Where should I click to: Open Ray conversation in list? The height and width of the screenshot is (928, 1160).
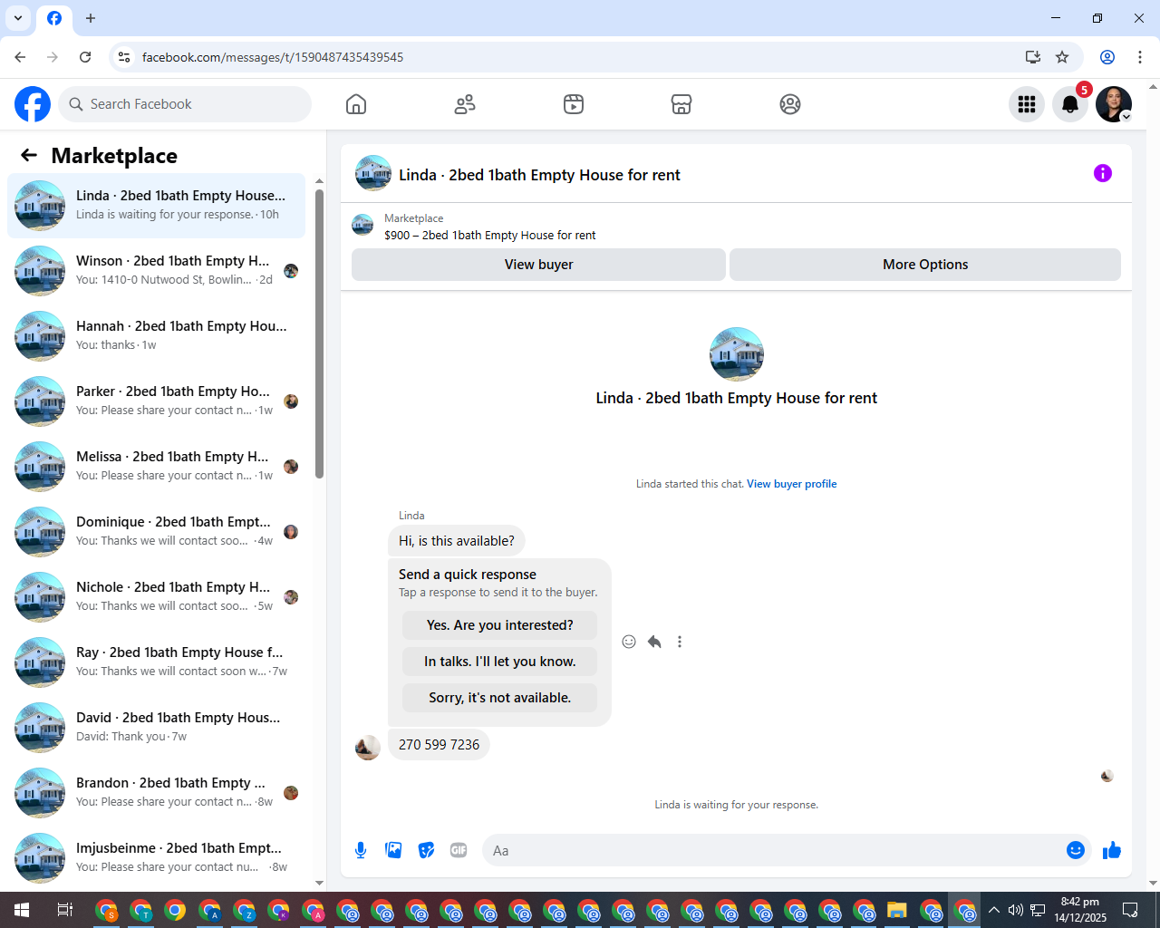click(156, 662)
